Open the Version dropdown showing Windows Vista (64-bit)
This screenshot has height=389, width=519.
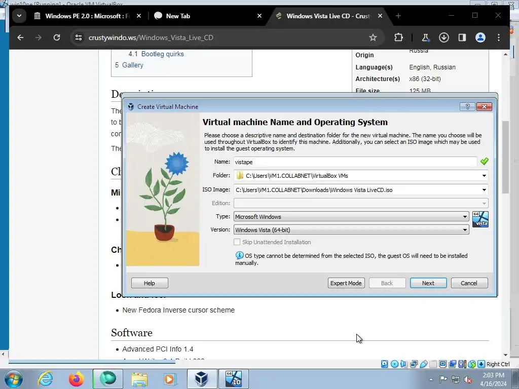point(351,230)
